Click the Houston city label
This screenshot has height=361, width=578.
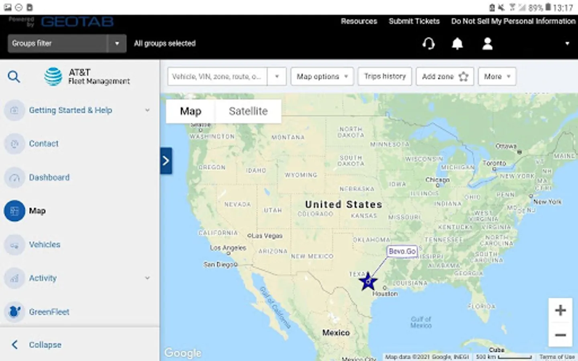385,294
